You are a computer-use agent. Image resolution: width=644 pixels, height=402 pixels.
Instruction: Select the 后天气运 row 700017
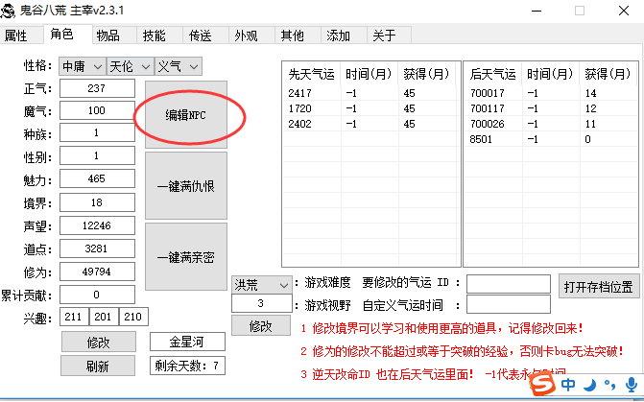[x=550, y=93]
